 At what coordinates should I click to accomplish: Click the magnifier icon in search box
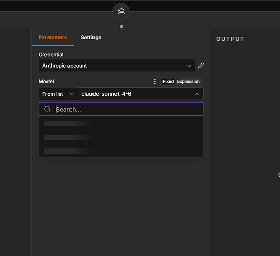pyautogui.click(x=48, y=109)
